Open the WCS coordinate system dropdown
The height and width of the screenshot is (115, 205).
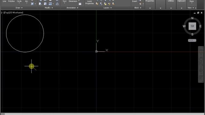tap(192, 41)
